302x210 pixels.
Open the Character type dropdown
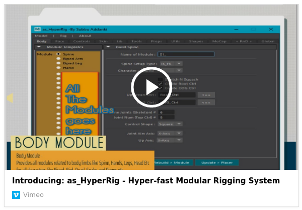(x=171, y=70)
